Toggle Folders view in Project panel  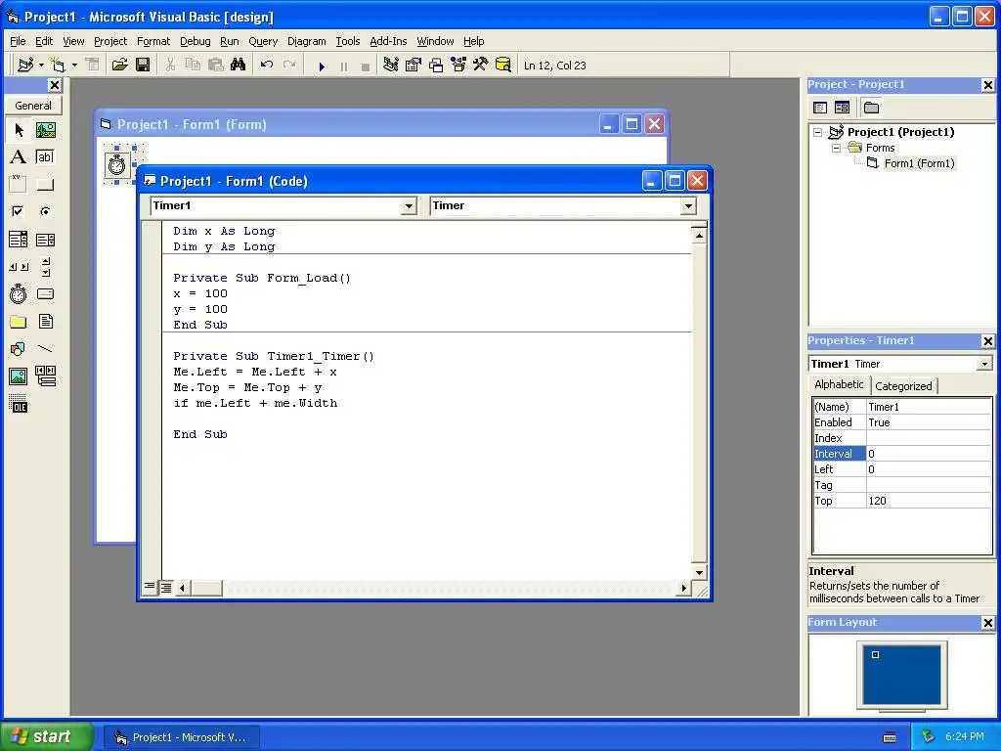[x=871, y=108]
